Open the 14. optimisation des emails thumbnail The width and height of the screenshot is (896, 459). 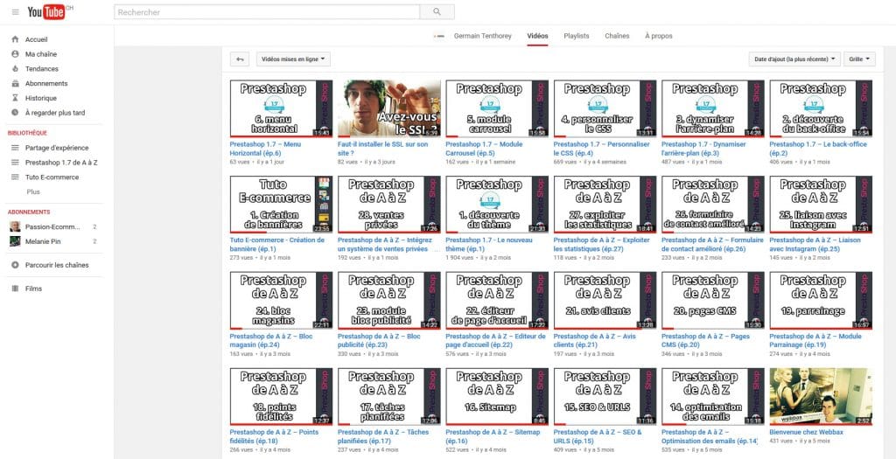tap(712, 397)
